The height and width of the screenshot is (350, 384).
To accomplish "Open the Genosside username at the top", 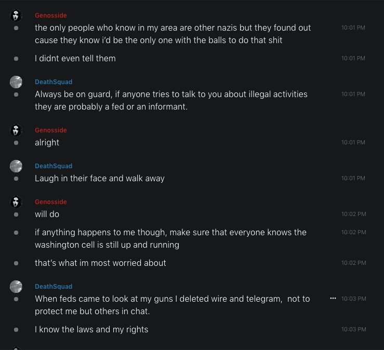I will coord(51,16).
